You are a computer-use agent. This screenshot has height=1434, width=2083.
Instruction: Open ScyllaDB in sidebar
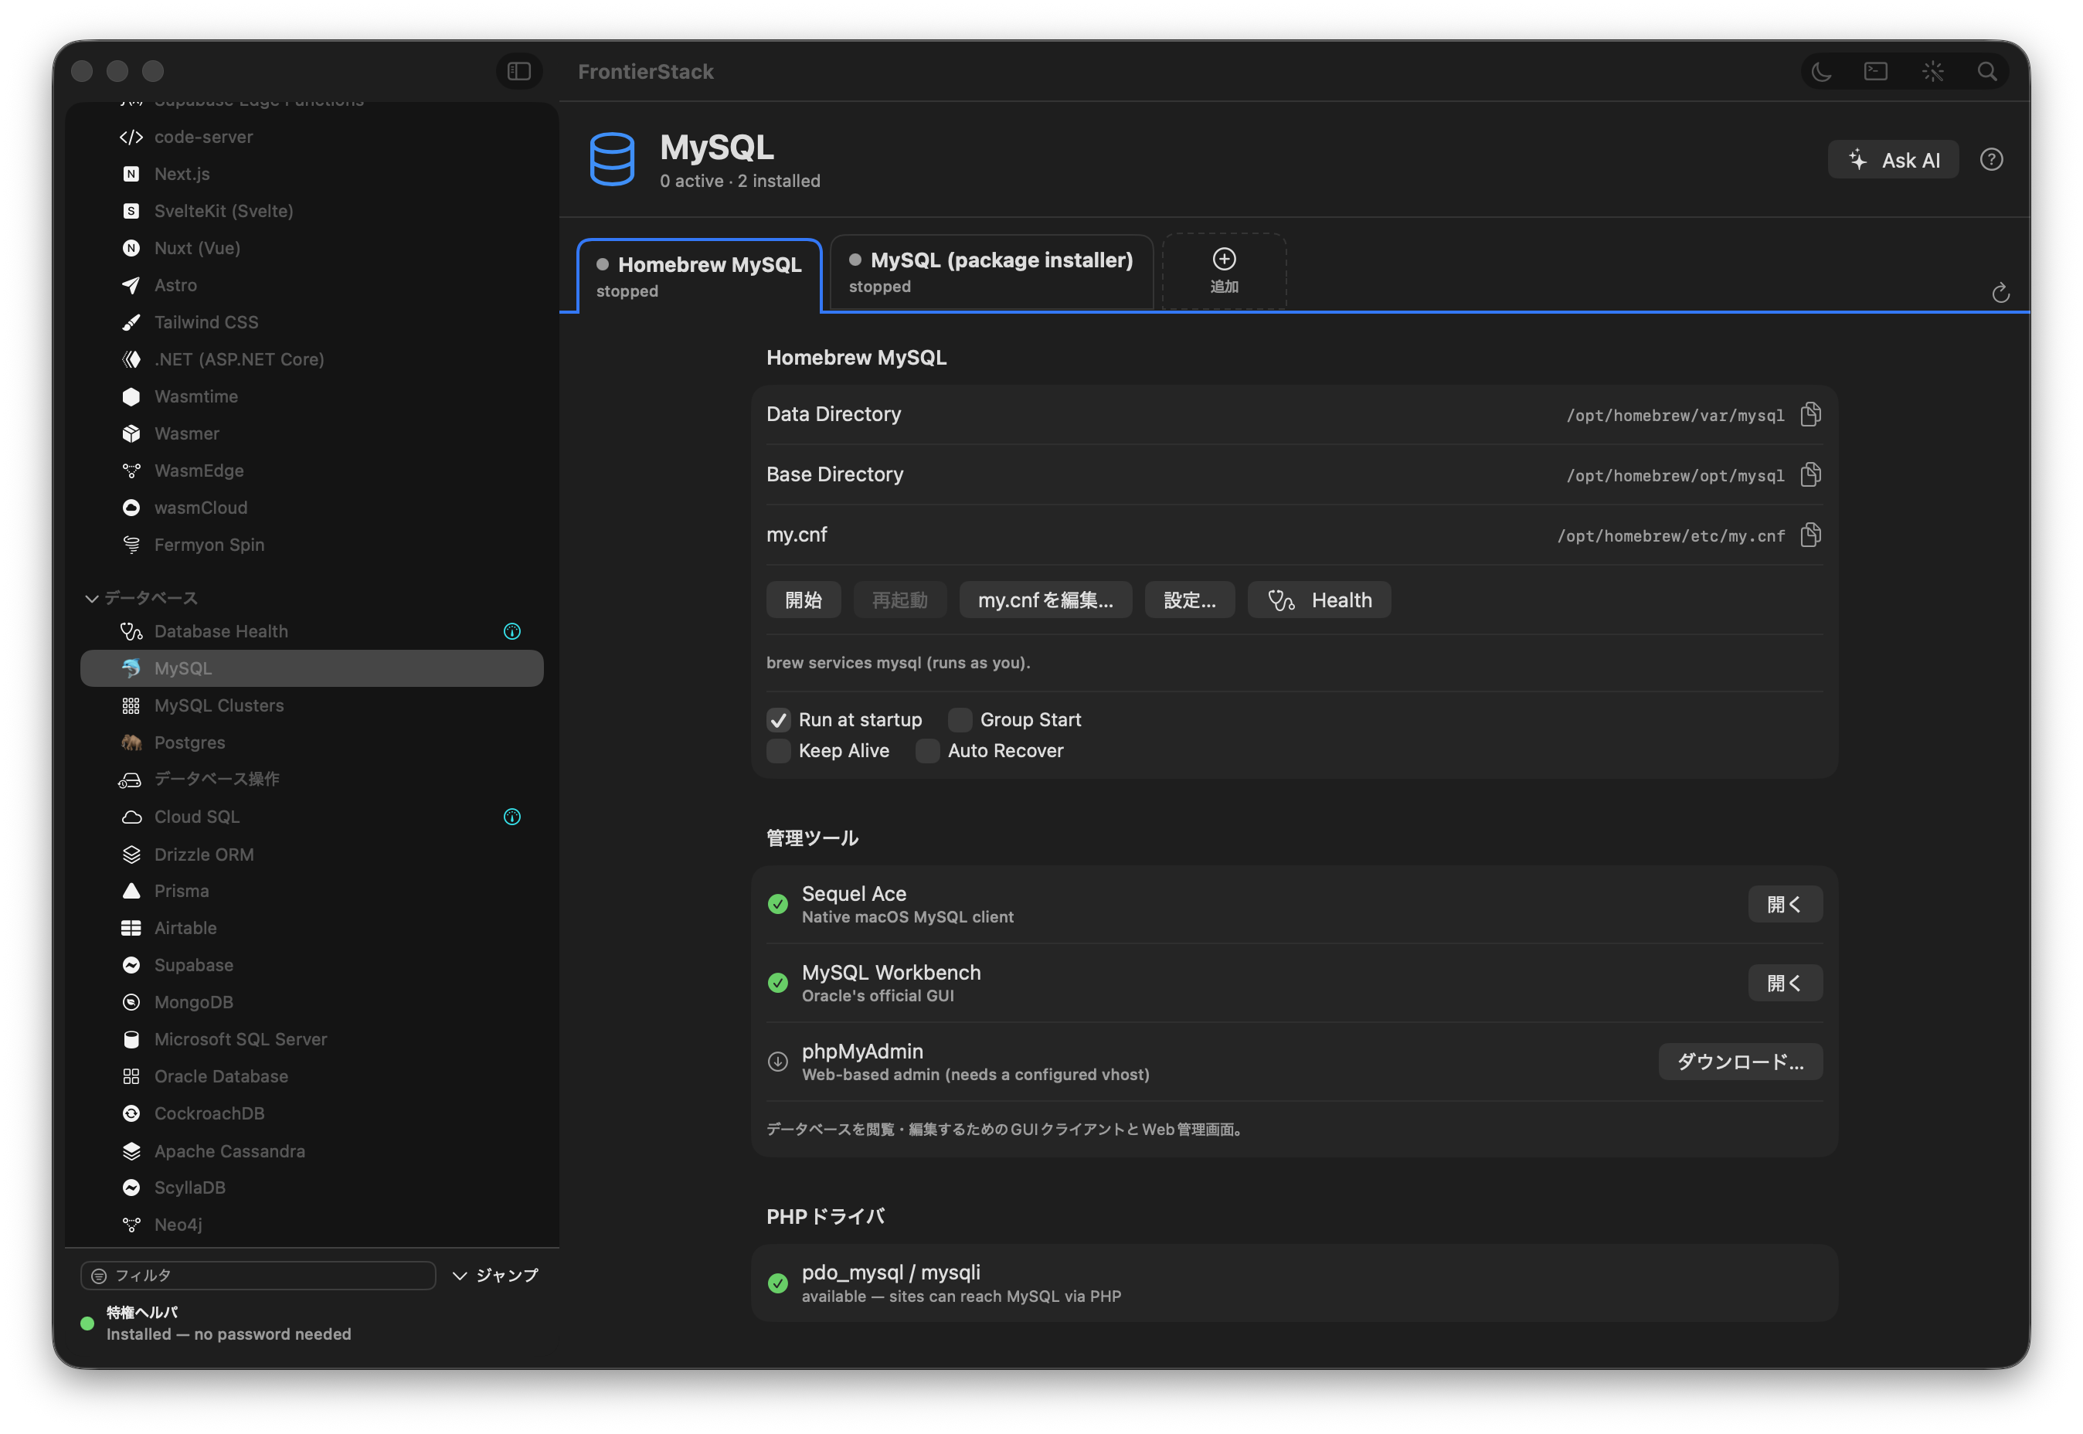pyautogui.click(x=311, y=1187)
